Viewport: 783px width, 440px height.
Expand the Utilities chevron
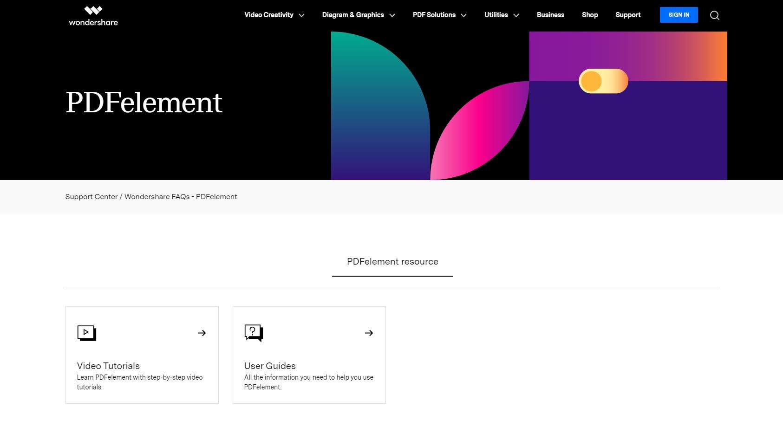[x=516, y=15]
